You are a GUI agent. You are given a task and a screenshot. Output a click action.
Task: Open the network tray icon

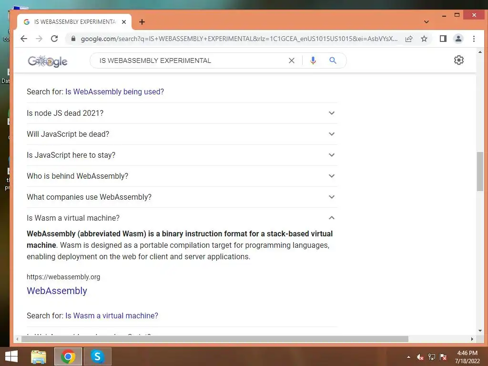tap(432, 357)
